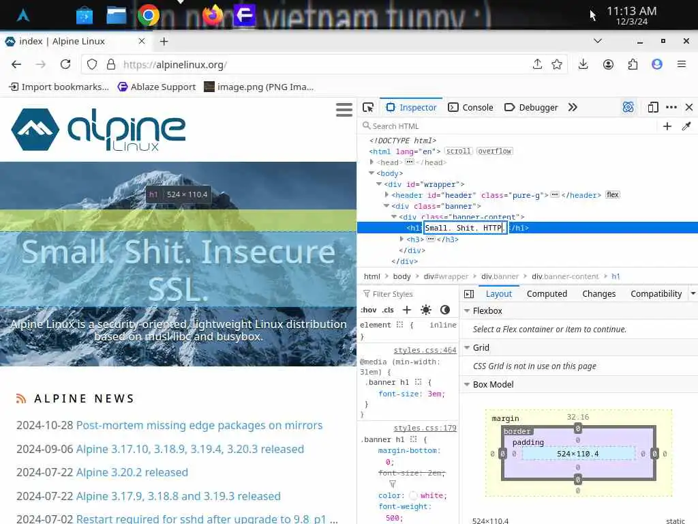Image resolution: width=698 pixels, height=524 pixels.
Task: Reload the page
Action: point(65,65)
